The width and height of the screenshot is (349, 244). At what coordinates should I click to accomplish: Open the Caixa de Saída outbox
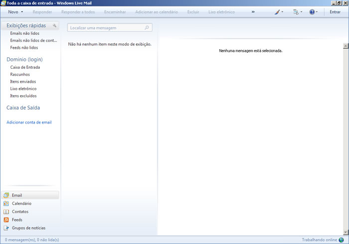click(x=23, y=108)
